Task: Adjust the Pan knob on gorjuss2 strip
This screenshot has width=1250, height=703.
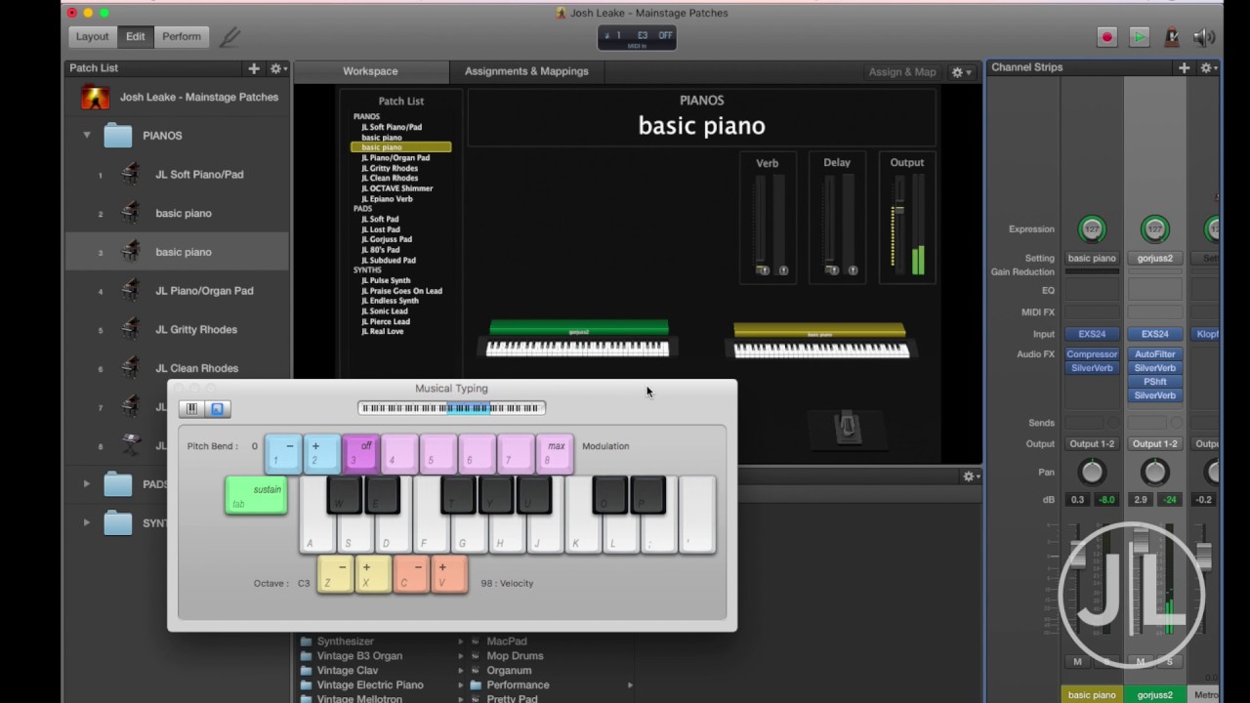Action: (1154, 473)
